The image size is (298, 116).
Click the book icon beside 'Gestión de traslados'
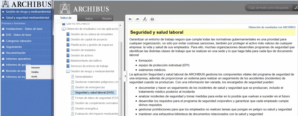(x=68, y=50)
